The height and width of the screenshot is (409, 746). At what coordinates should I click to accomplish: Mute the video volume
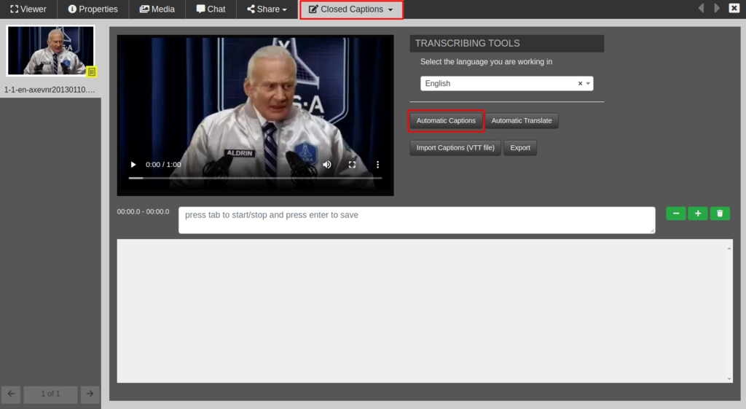(x=327, y=164)
